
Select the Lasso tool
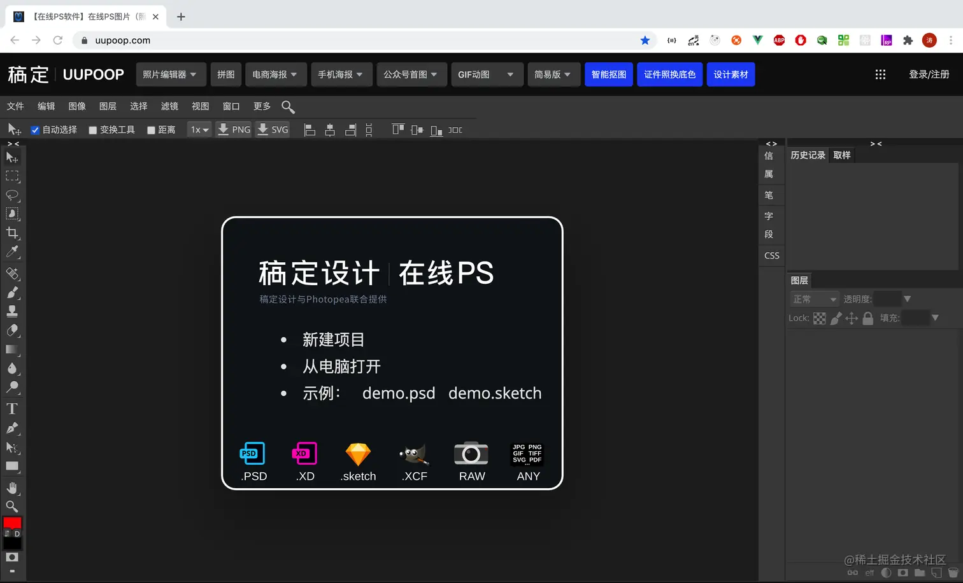12,195
